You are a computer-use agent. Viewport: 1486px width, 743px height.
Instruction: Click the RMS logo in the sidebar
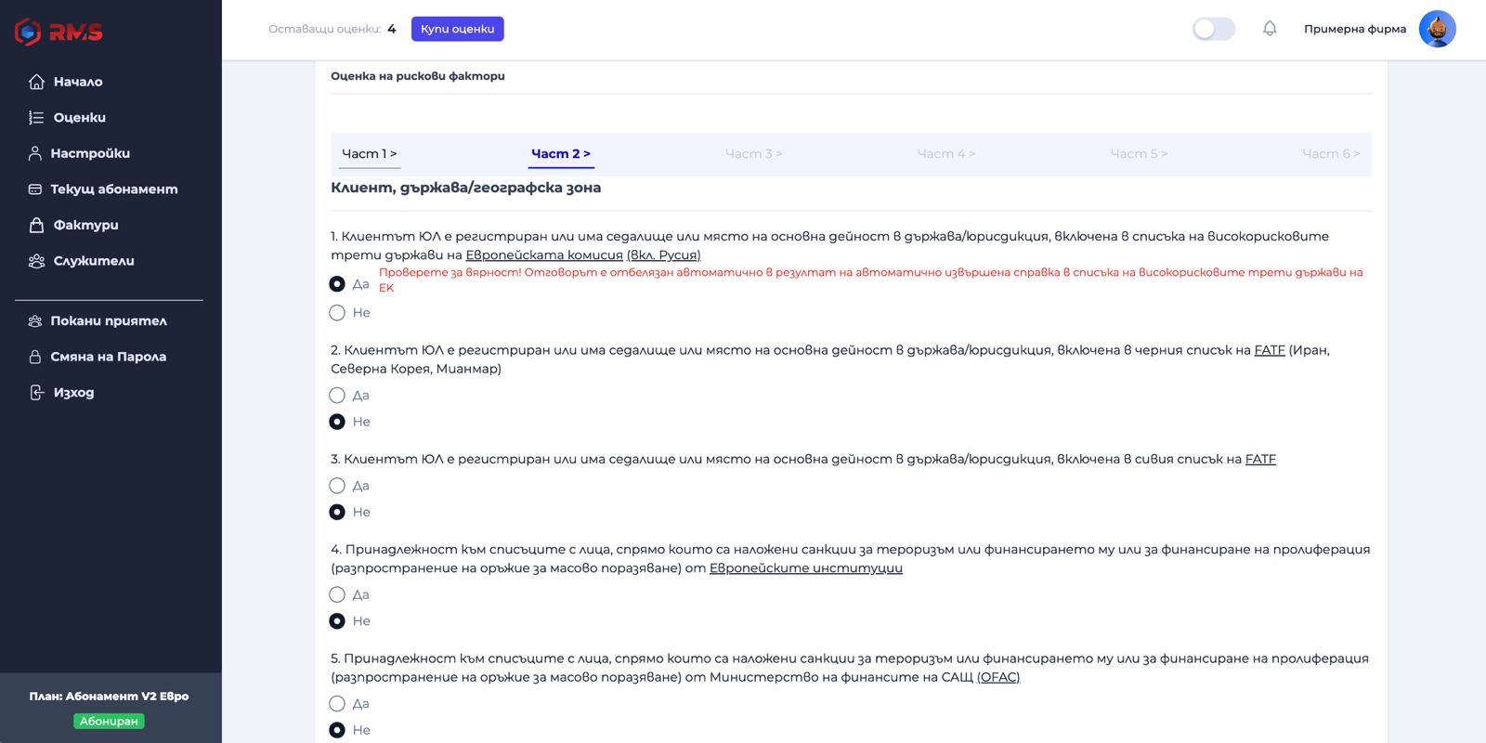[59, 32]
